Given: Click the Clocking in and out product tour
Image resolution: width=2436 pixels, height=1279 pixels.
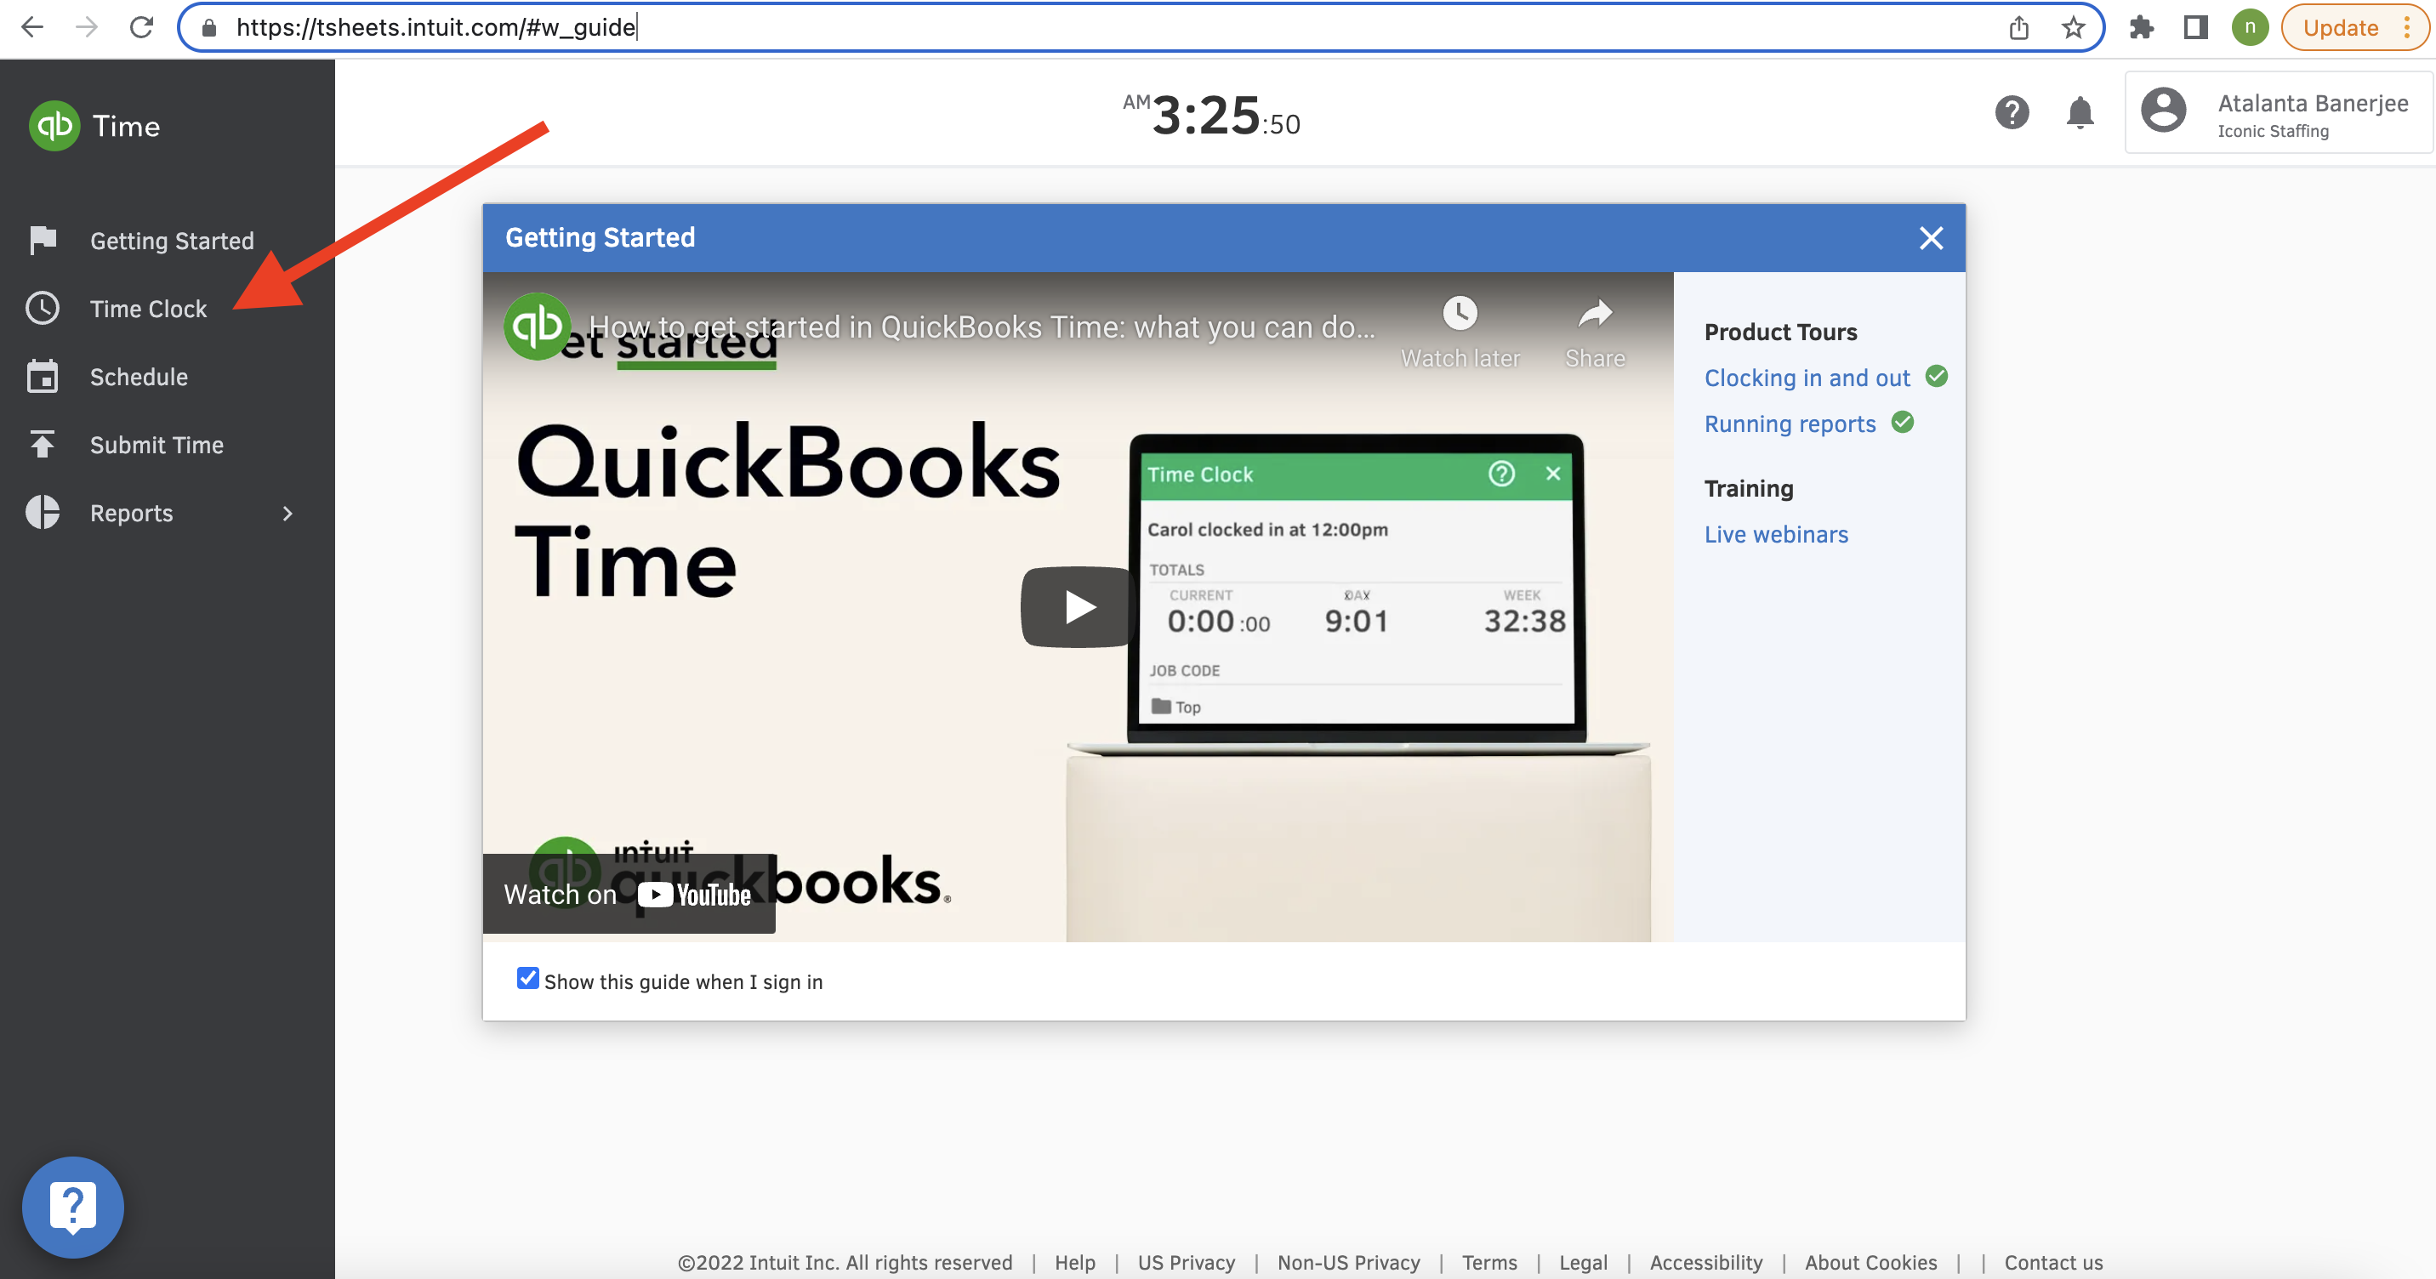Looking at the screenshot, I should [1806, 375].
